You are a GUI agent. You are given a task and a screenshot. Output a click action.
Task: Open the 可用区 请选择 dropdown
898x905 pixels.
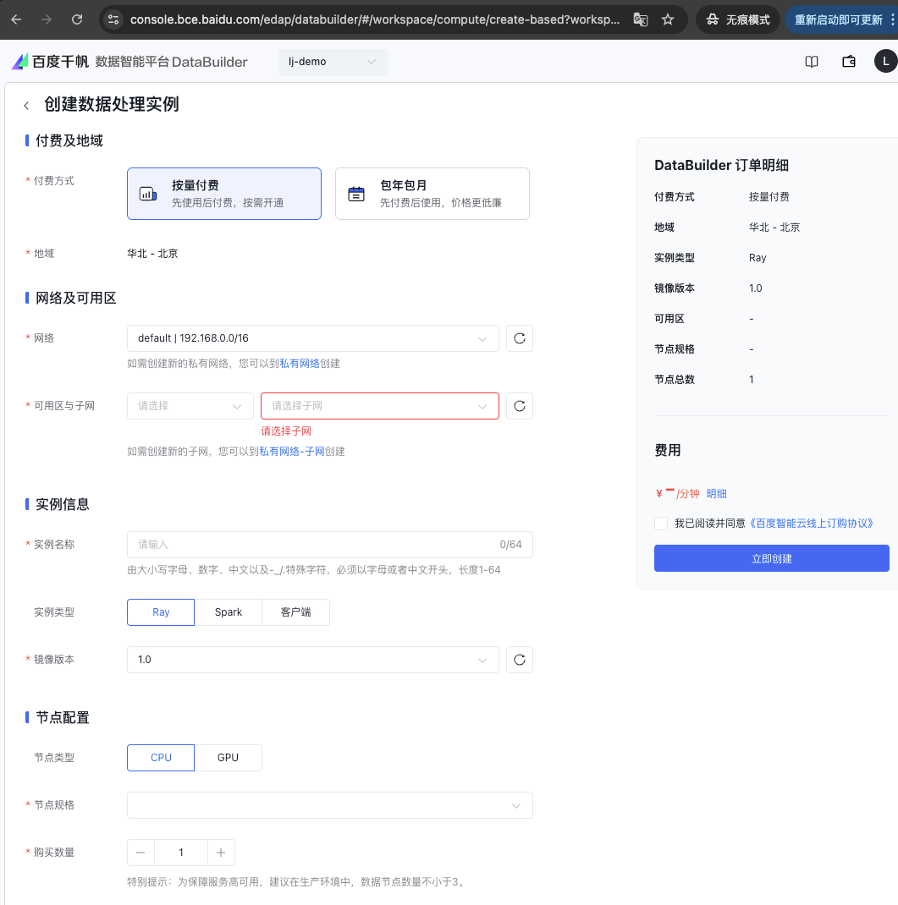(x=190, y=406)
